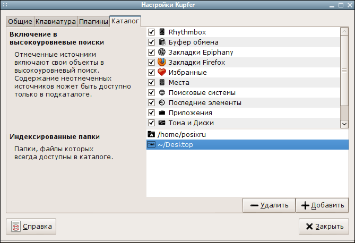Click the sources list scrollbar up arrow
This screenshot has width=355, height=243.
tap(344, 31)
